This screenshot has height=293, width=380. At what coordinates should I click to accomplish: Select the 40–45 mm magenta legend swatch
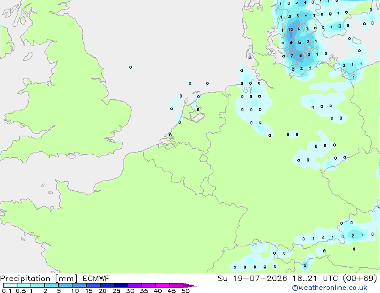click(x=162, y=285)
